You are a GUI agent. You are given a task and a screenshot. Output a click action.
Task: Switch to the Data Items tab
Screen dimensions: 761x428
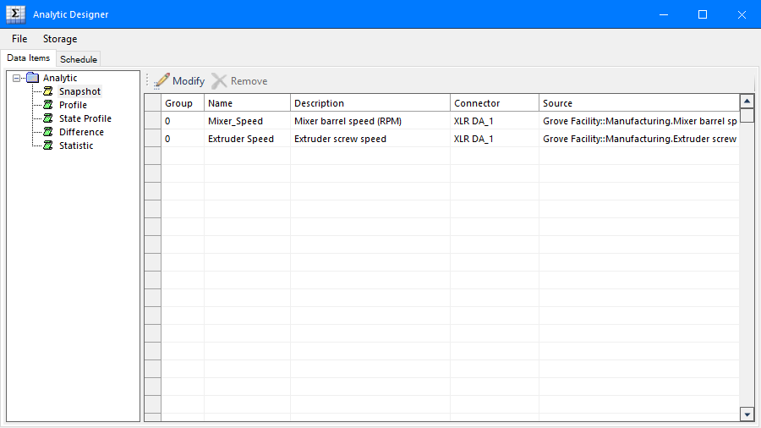(28, 58)
